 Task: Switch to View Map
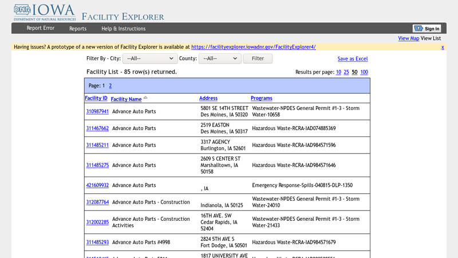pyautogui.click(x=408, y=38)
